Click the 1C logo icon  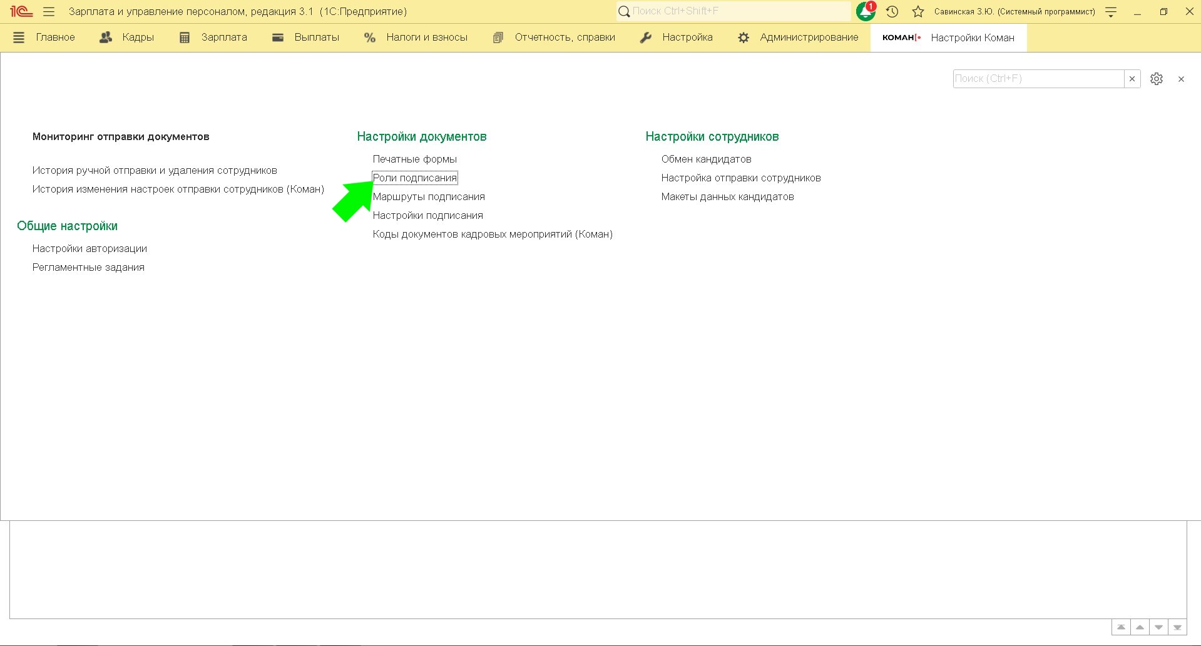point(21,12)
